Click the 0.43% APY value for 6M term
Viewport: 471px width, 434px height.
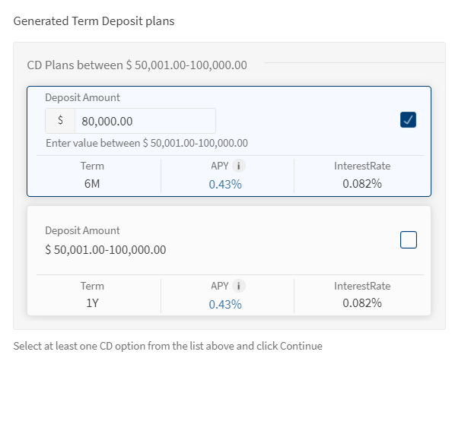(x=225, y=184)
